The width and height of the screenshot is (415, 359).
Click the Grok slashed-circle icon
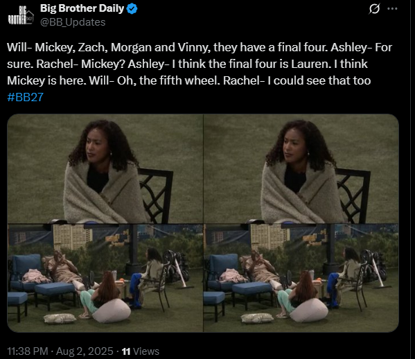click(374, 9)
